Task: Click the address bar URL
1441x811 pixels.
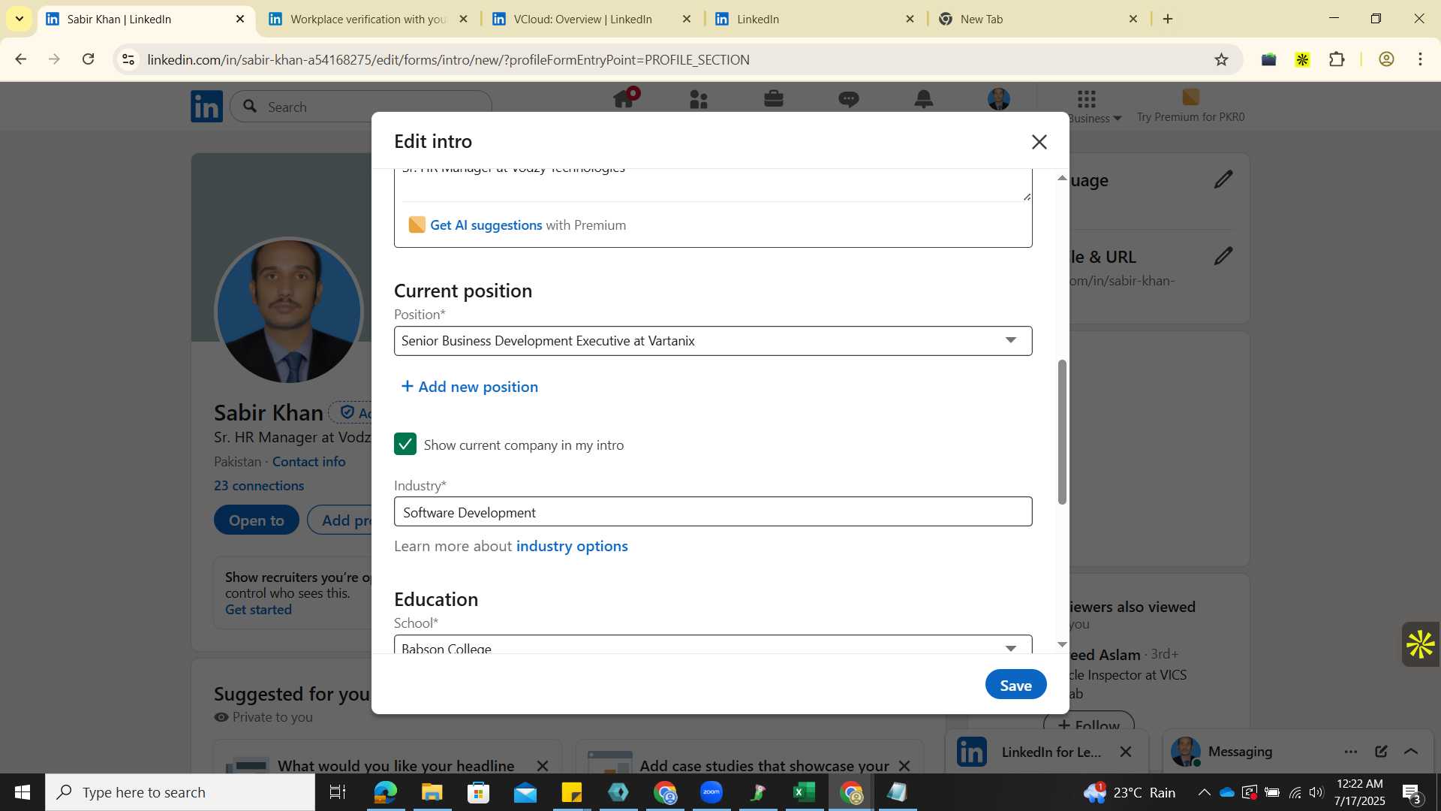Action: pos(448,59)
